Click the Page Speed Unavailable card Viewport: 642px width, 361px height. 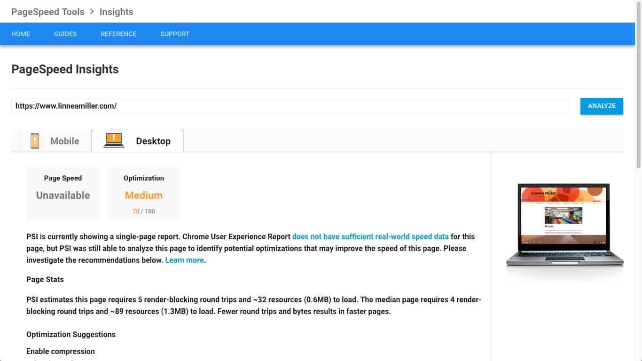(63, 194)
